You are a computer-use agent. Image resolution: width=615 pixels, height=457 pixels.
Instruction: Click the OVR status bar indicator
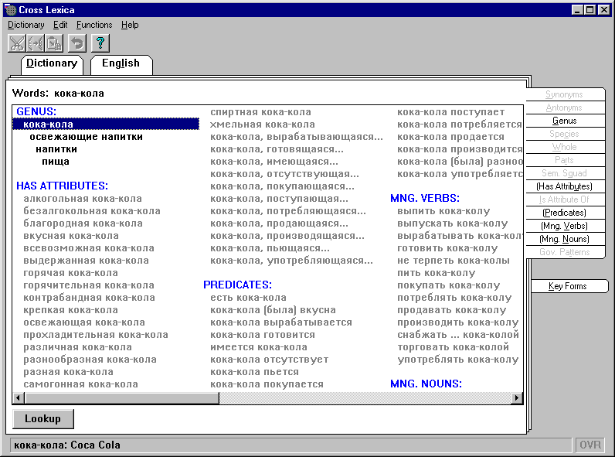[x=590, y=445]
